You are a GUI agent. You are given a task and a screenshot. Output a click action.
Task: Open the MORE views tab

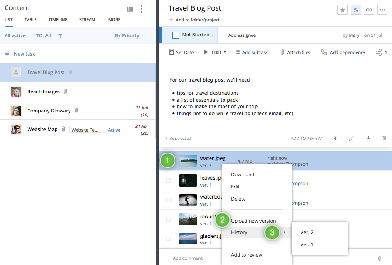[114, 20]
